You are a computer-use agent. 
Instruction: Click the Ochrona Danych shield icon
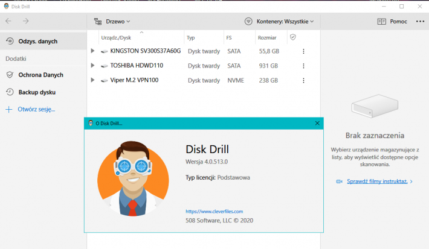coord(10,75)
